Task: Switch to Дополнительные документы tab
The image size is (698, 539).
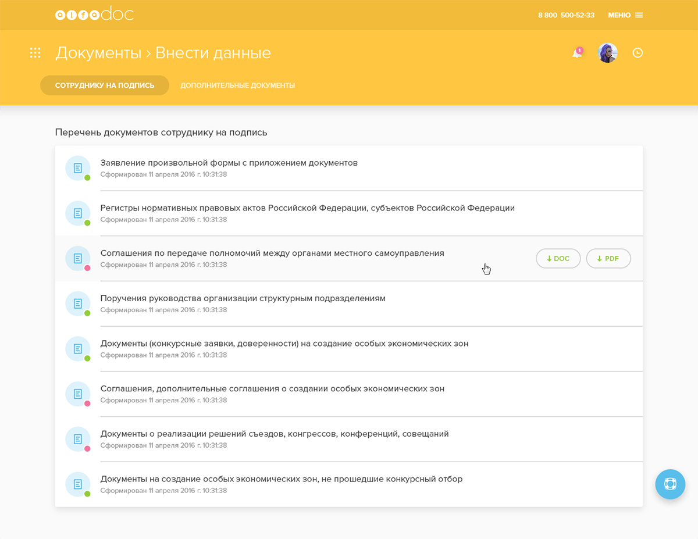Action: pyautogui.click(x=237, y=85)
